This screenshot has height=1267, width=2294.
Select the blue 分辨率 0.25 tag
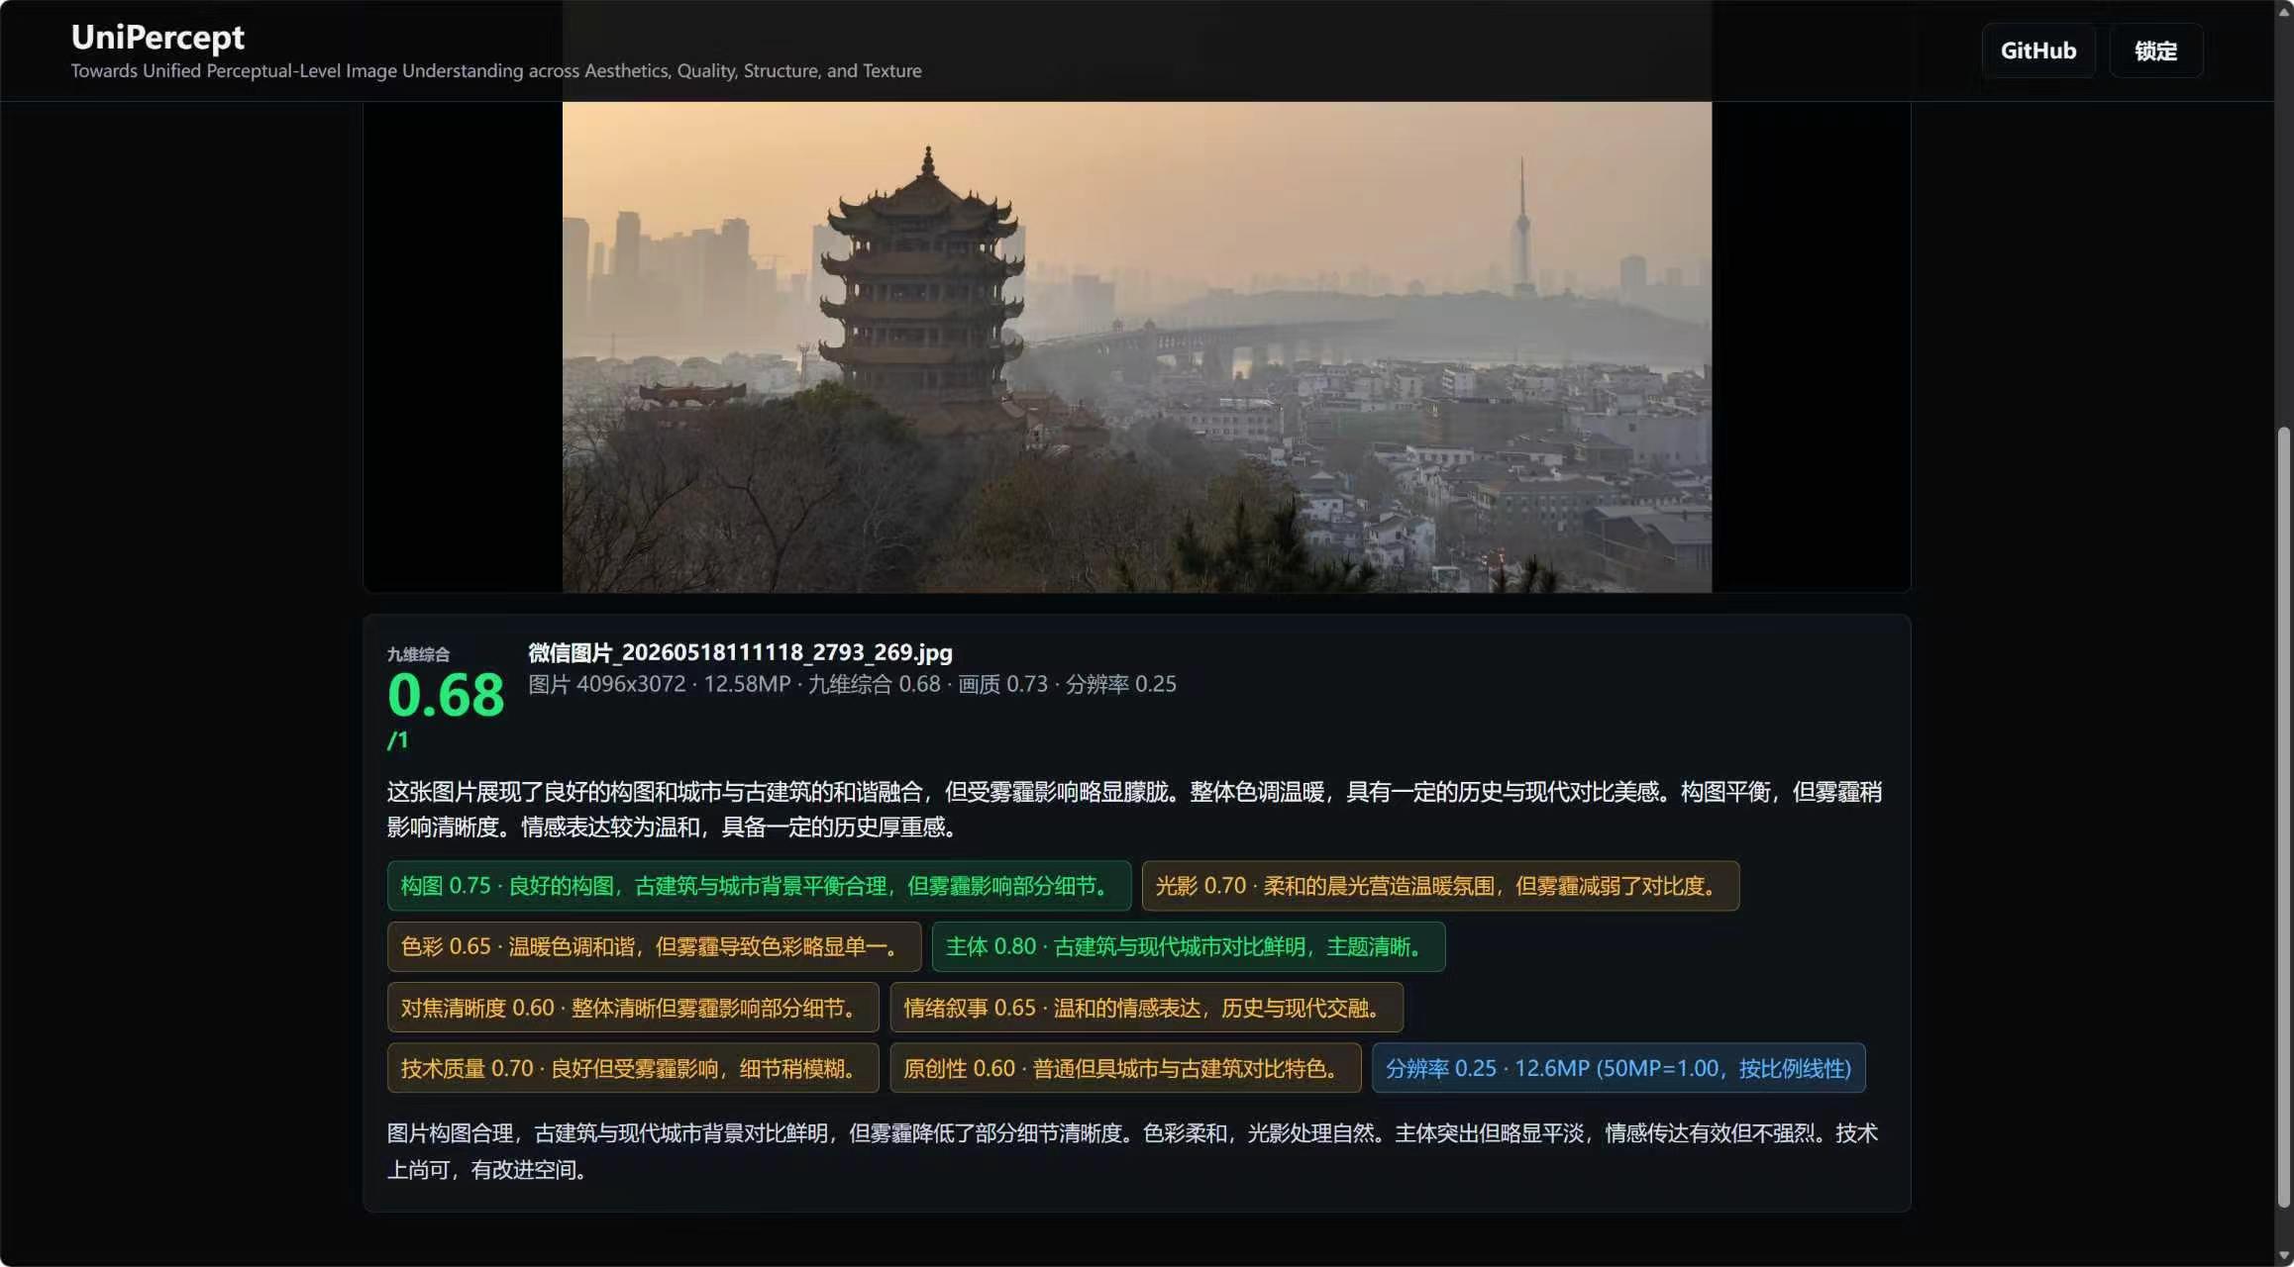1618,1068
